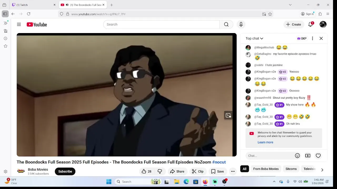This screenshot has width=337, height=189.
Task: Open sidebar settings gear icon
Action: (6, 172)
